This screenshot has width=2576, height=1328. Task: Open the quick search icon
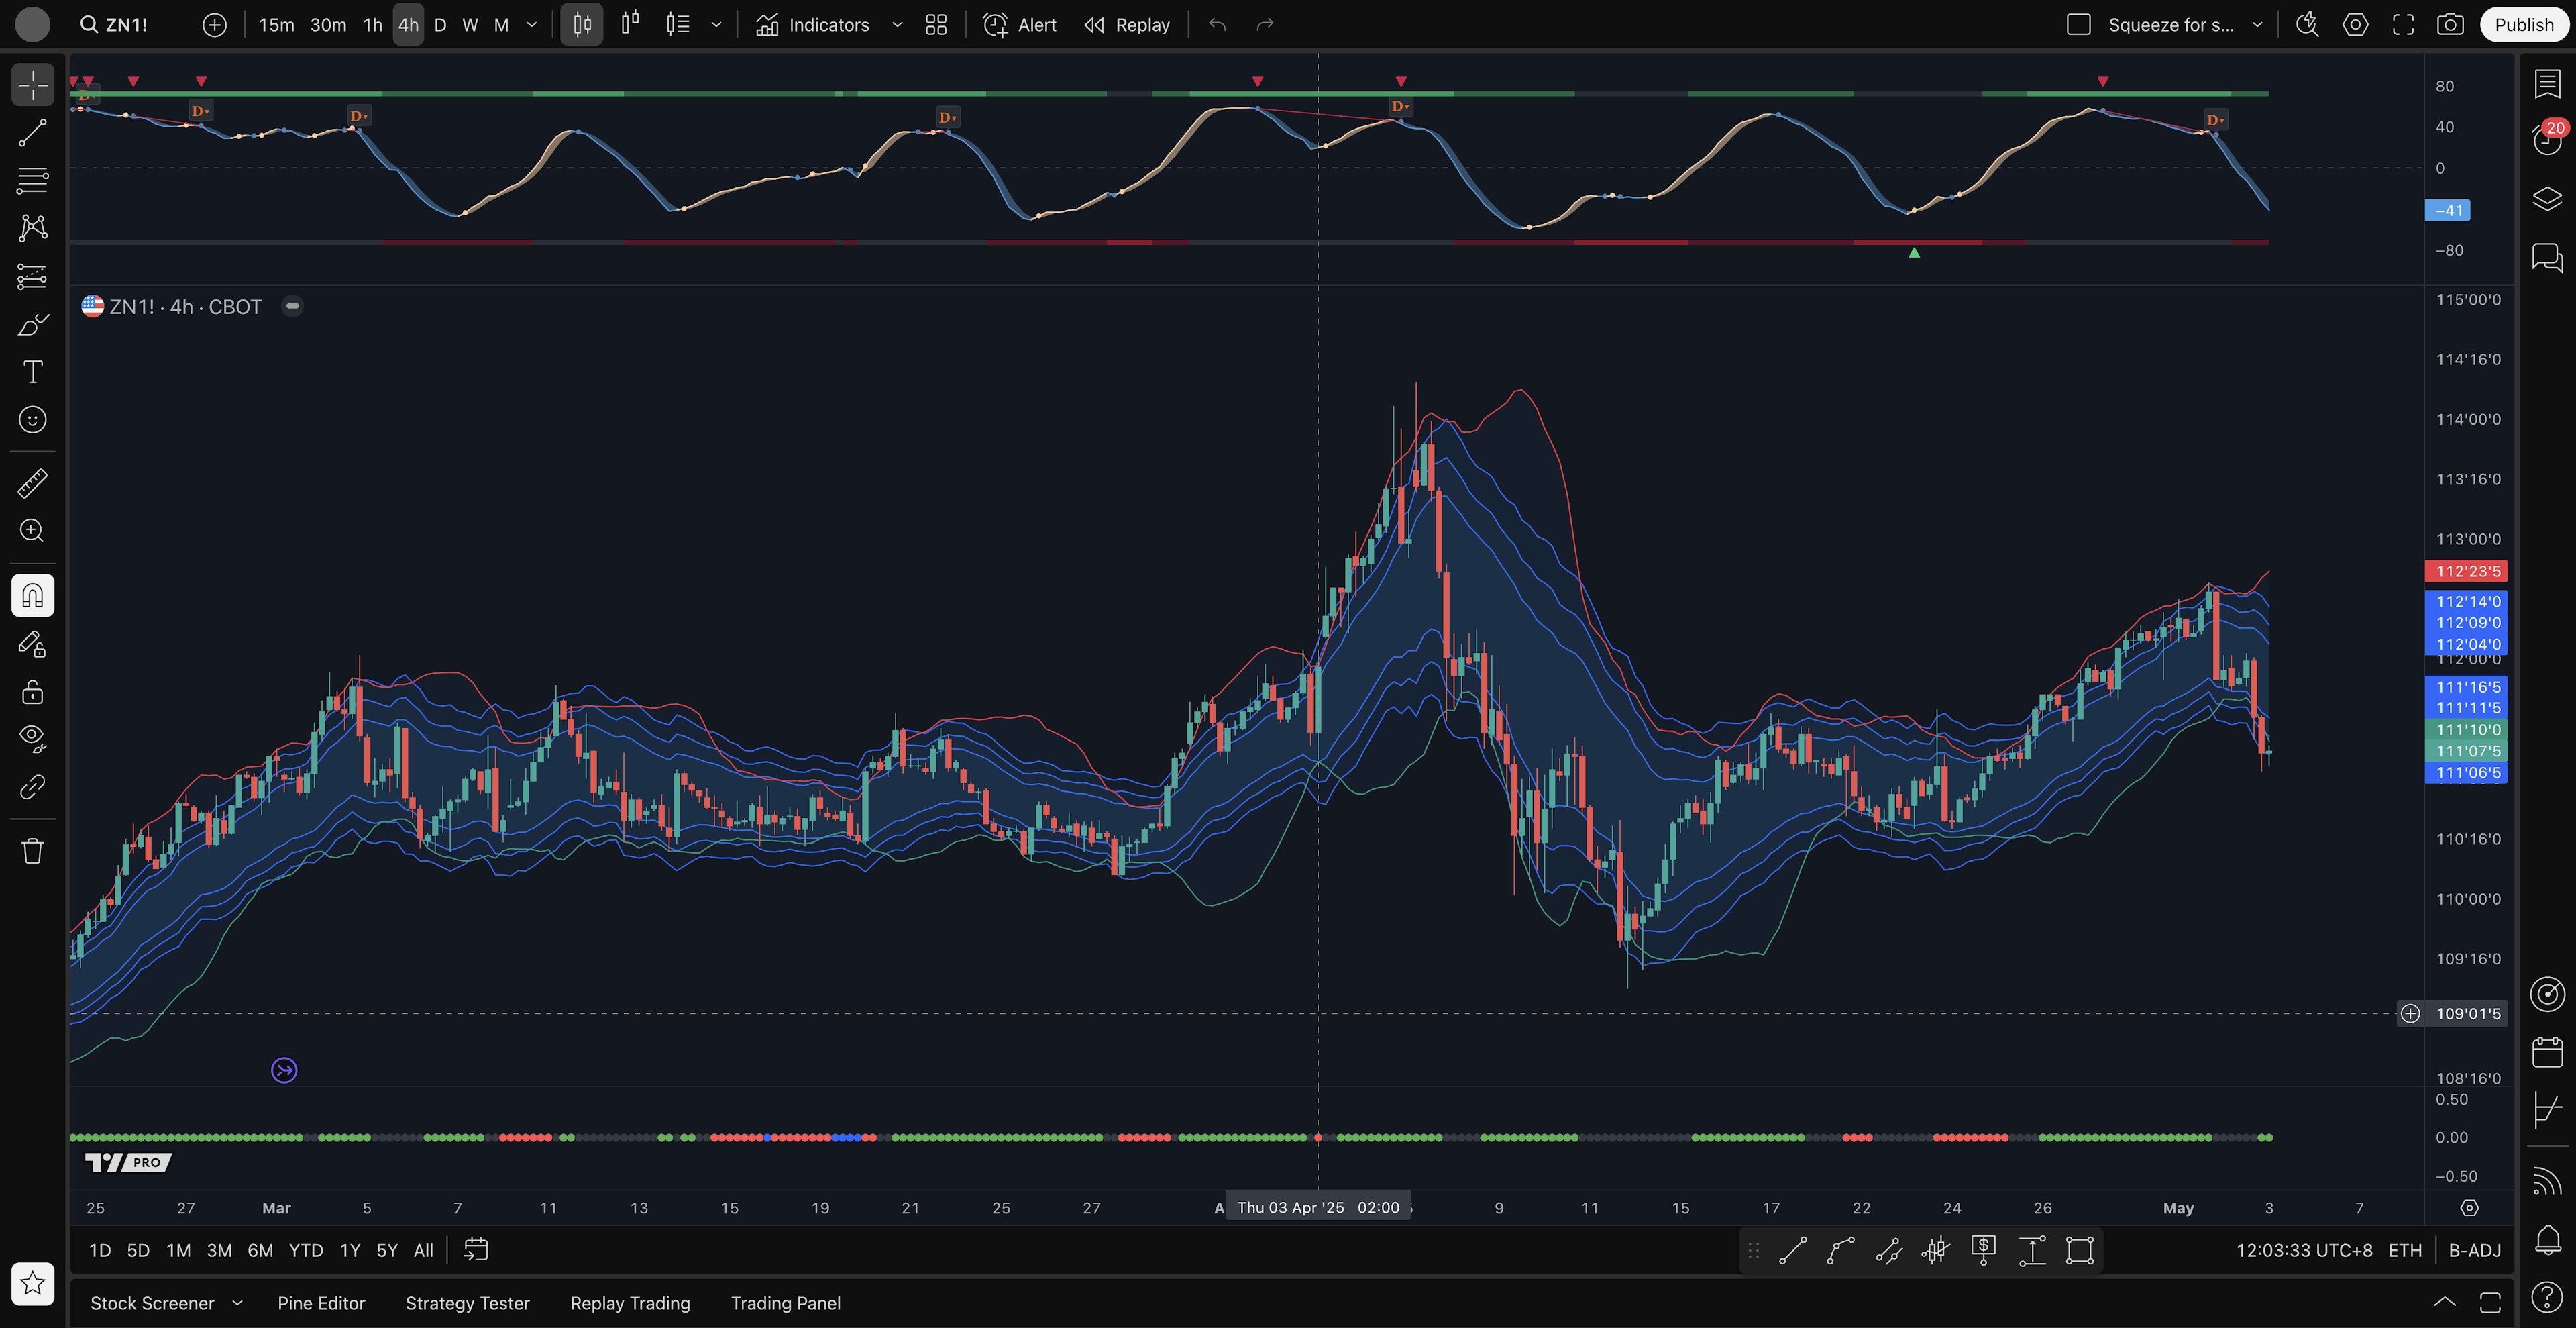(2307, 25)
